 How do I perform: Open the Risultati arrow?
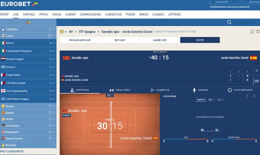(54, 145)
